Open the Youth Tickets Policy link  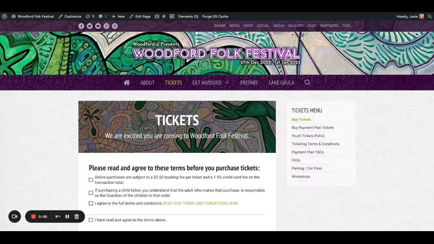(308, 136)
